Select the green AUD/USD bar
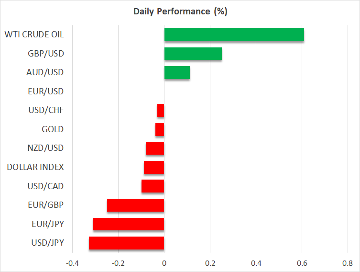Image resolution: width=360 pixels, height=272 pixels. [177, 73]
